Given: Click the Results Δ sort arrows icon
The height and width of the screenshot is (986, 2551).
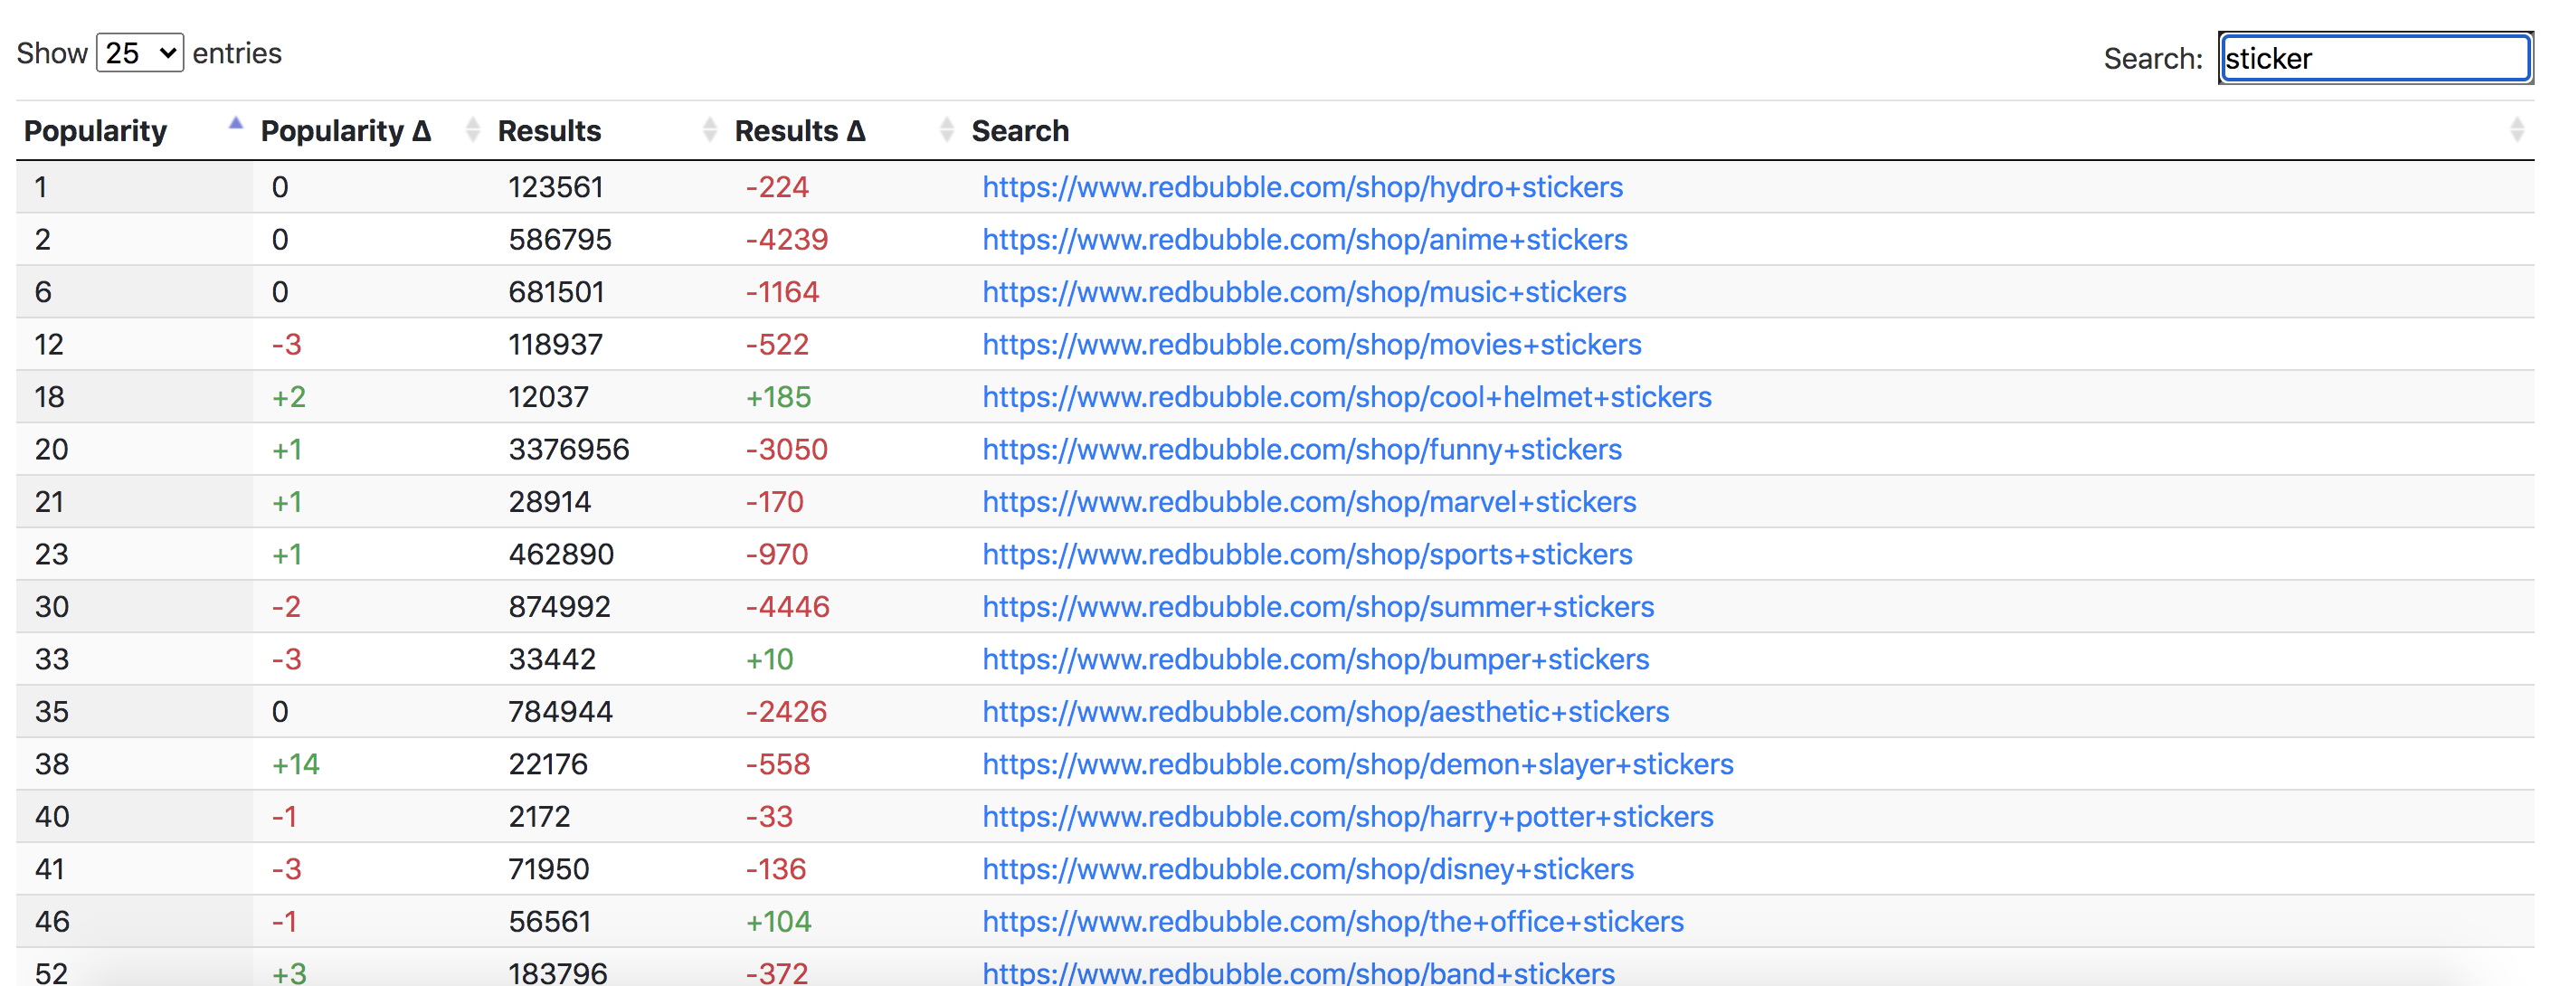Looking at the screenshot, I should (x=945, y=129).
